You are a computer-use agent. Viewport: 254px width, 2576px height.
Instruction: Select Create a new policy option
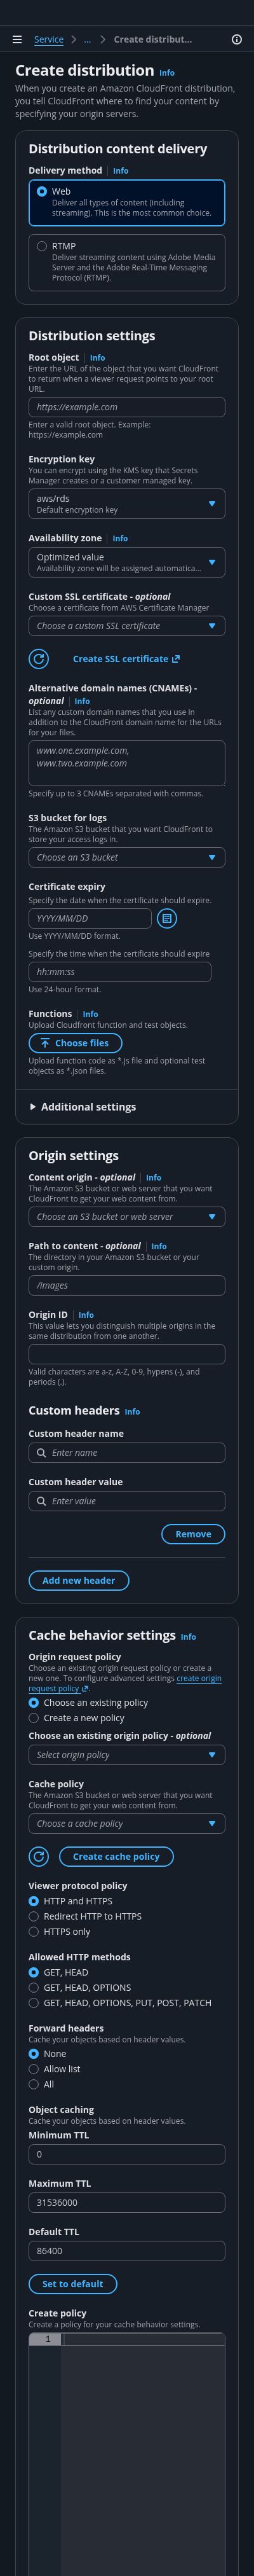tap(34, 1718)
